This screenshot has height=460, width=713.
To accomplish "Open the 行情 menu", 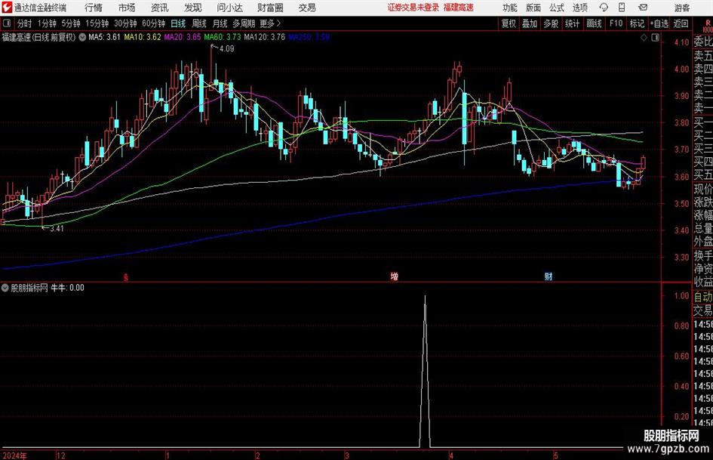I will click(94, 8).
